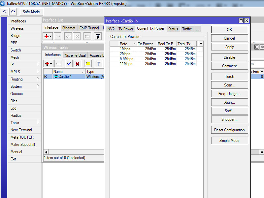Click blue checkmark enable icon in Wireless Tables

(x=69, y=64)
